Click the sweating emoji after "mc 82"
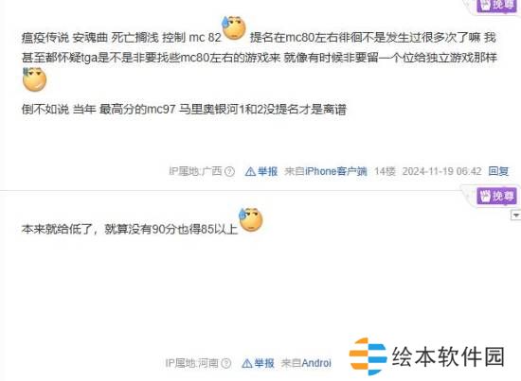Image resolution: width=521 pixels, height=381 pixels. 234,27
